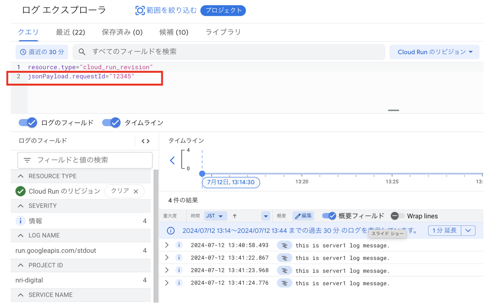Click the search magnifier icon in the query bar
The image size is (500, 305).
pos(82,52)
